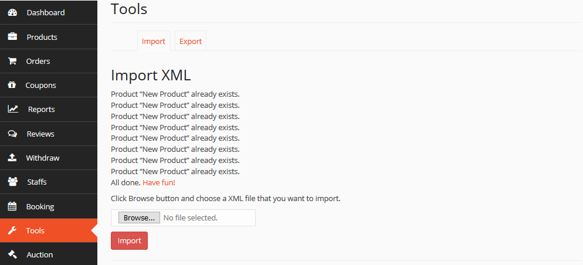
Task: Click the red Import button
Action: pos(129,241)
